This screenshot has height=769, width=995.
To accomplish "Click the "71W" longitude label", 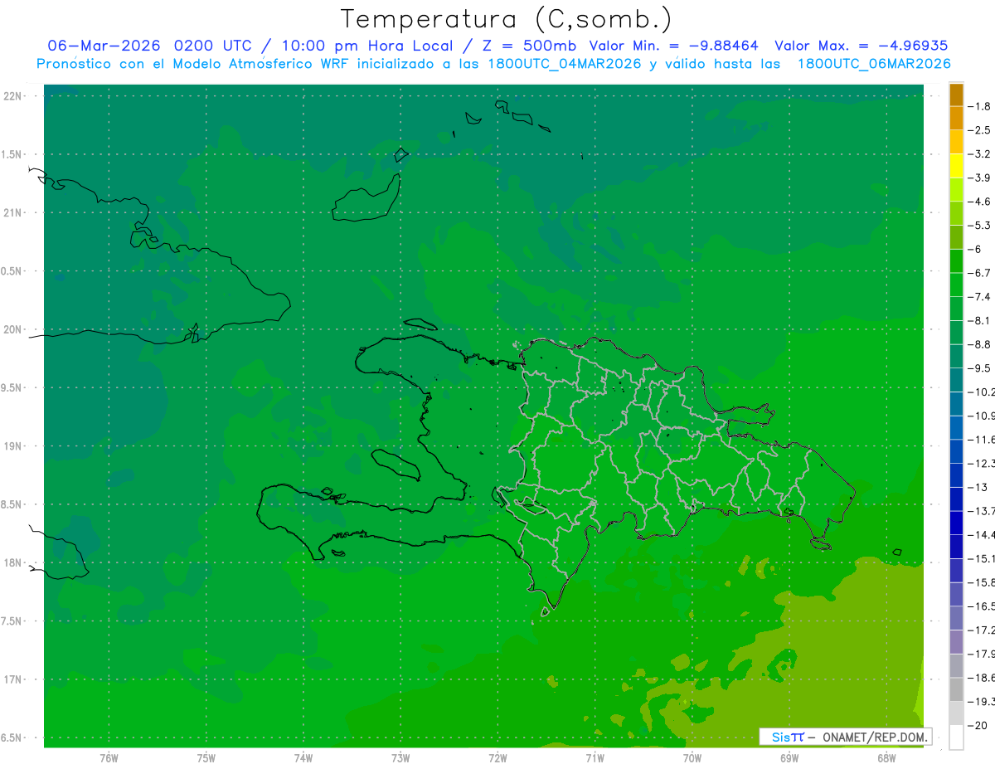I will pos(595,757).
